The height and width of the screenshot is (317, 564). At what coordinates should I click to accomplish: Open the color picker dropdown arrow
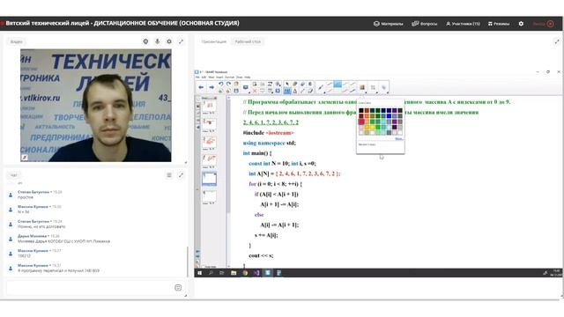point(367,92)
